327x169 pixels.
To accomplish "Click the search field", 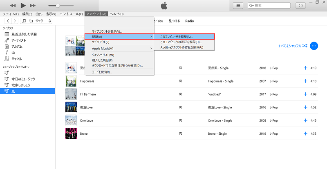I will [x=269, y=6].
